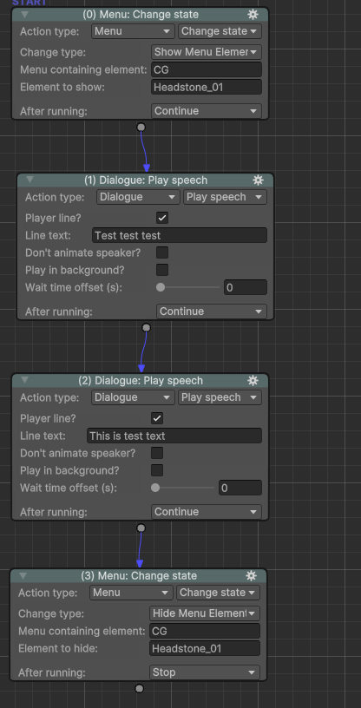Uncheck Player line in action (2)
Viewport: 361px width, 708px height.
[157, 418]
